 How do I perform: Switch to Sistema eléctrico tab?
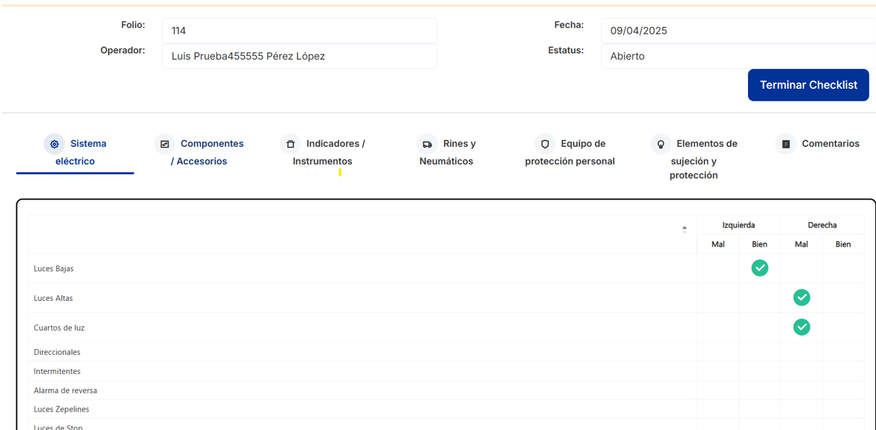point(75,153)
